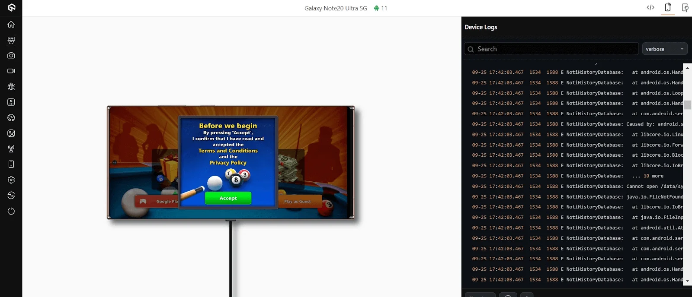Click the crossed image icon in sidebar

tap(11, 133)
